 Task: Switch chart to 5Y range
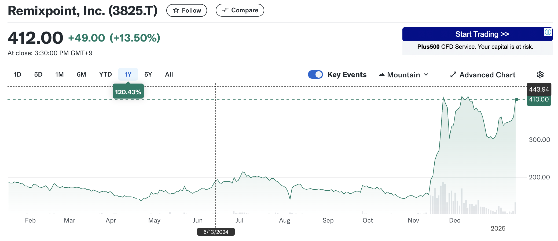148,74
